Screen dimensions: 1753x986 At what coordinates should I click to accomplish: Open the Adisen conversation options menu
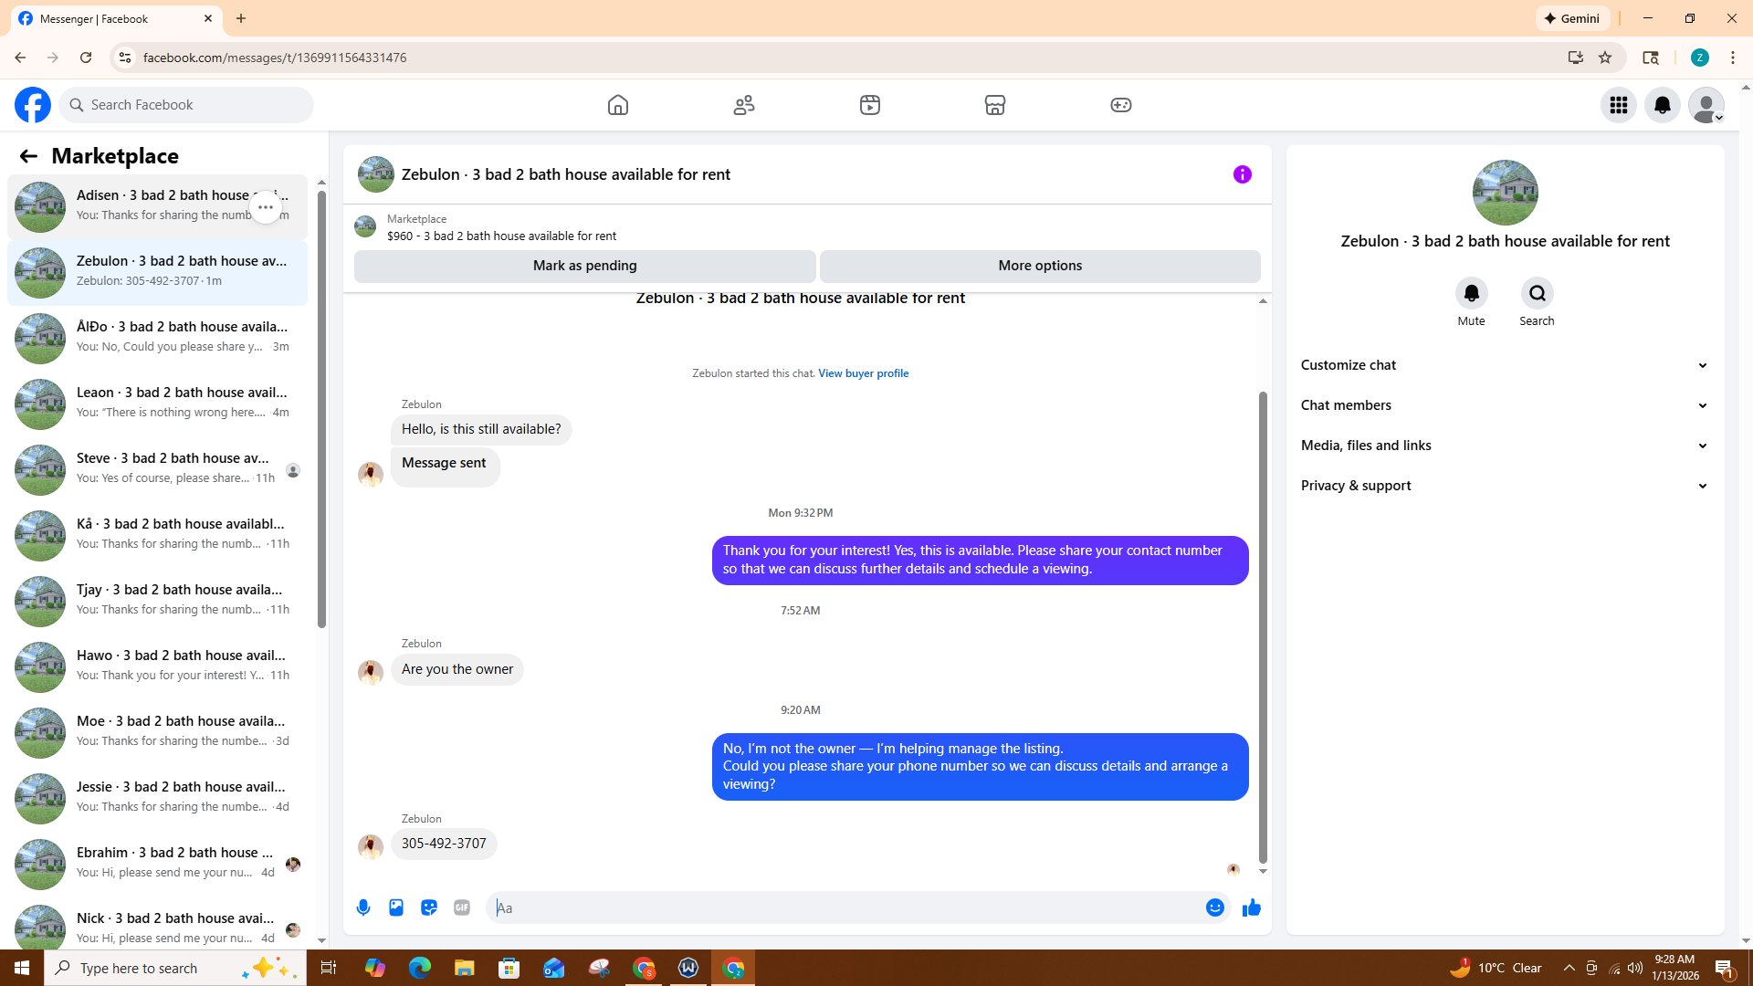point(266,207)
